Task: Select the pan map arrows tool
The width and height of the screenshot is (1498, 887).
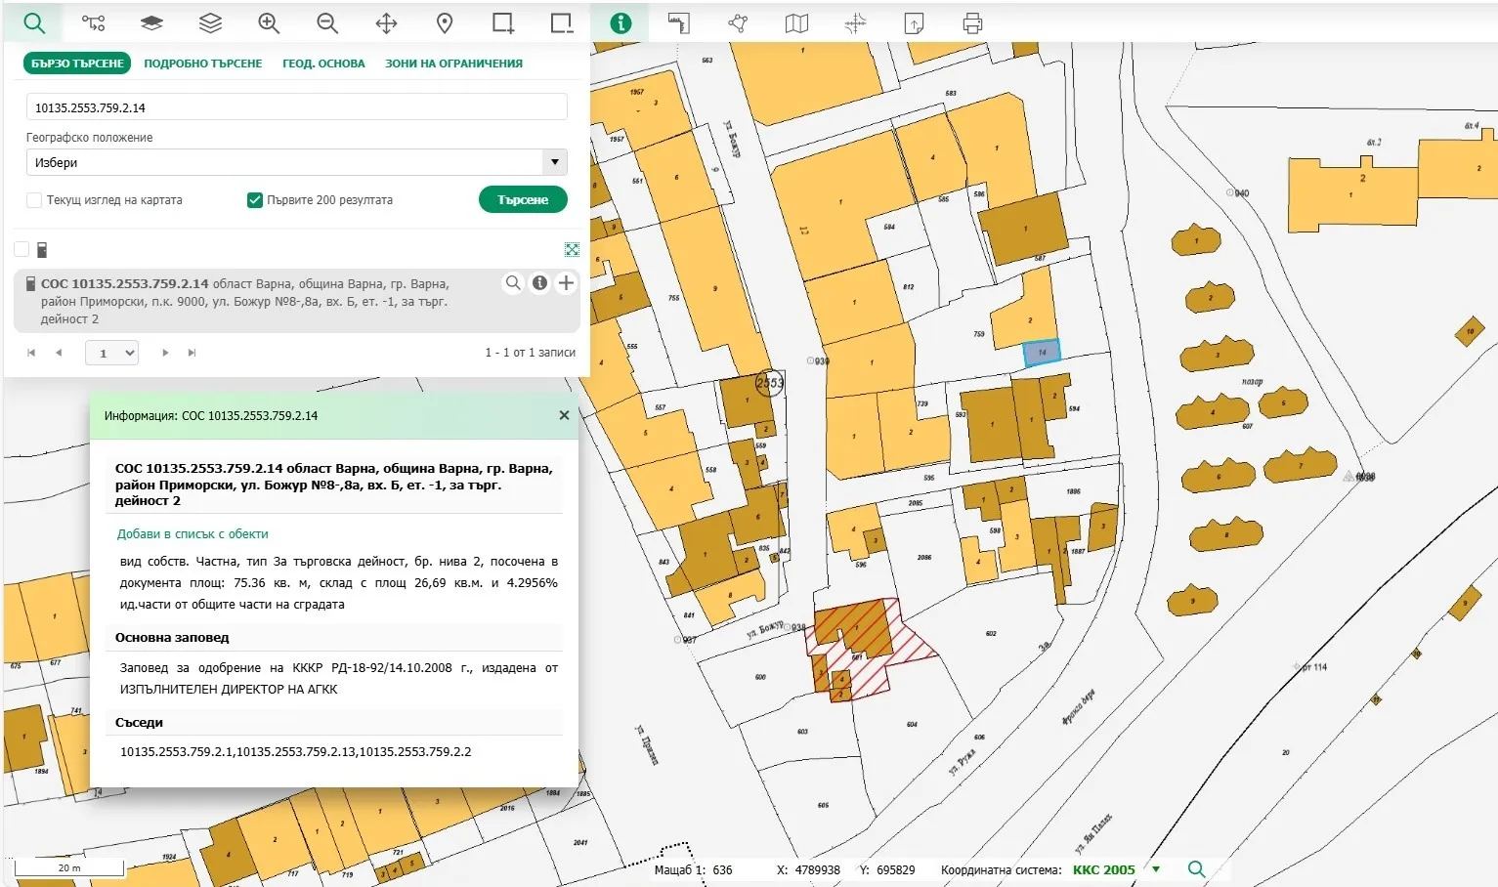Action: click(x=386, y=23)
